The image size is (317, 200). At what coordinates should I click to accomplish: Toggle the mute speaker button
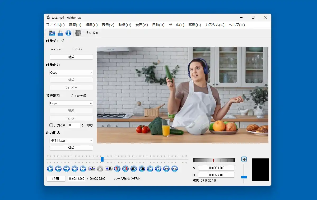244,159
